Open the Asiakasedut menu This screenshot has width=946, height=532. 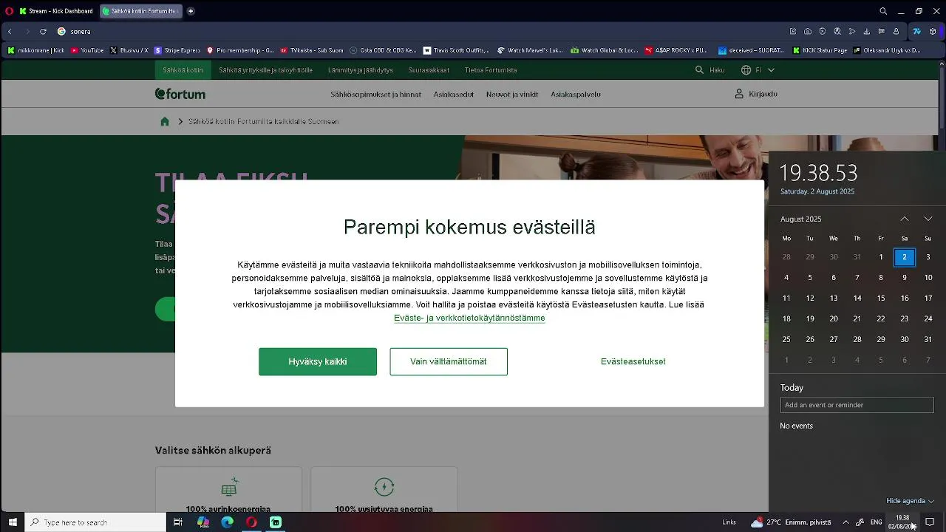454,95
